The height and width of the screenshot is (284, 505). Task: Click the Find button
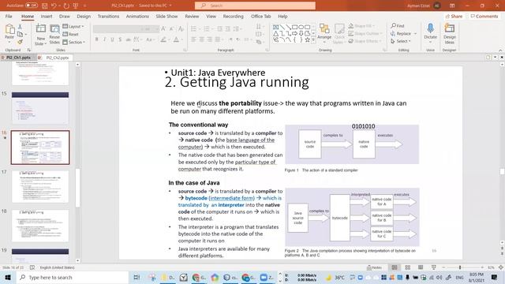tap(398, 26)
